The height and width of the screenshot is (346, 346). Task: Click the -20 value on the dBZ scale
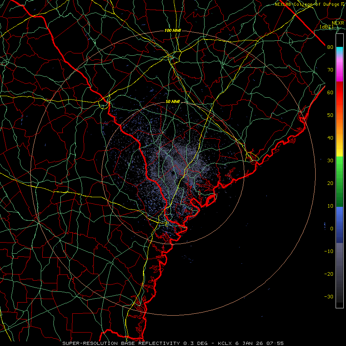point(329,274)
